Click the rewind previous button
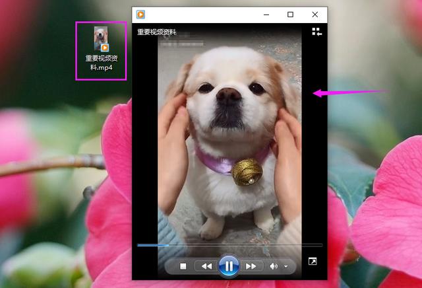Image resolution: width=422 pixels, height=288 pixels. (206, 266)
